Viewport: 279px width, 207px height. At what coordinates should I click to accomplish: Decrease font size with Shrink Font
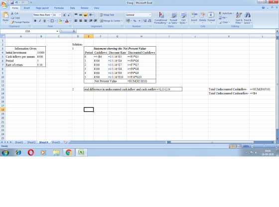pos(69,15)
